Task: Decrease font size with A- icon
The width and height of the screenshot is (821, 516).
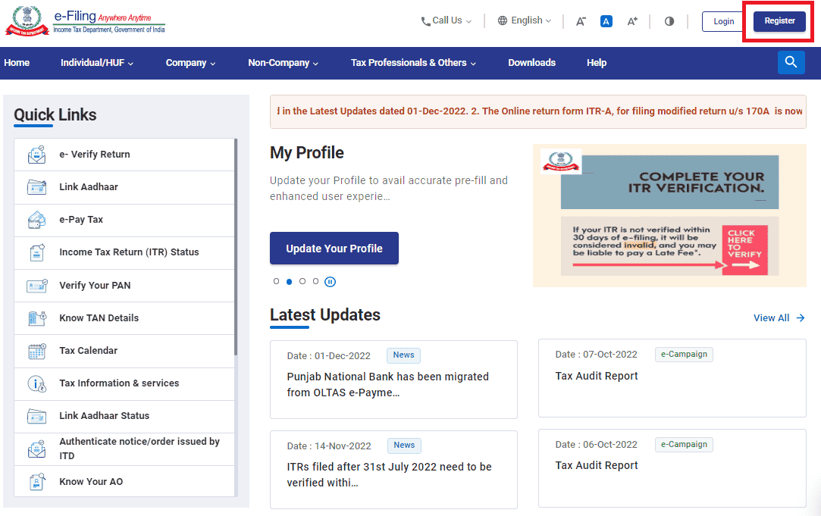Action: (581, 21)
